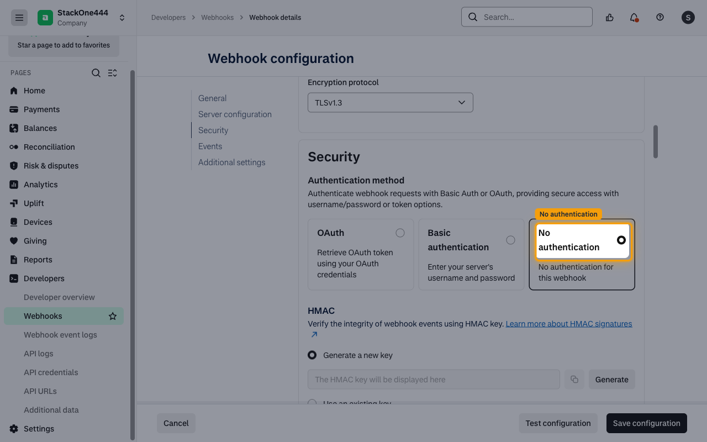Image resolution: width=707 pixels, height=442 pixels.
Task: Open the user avatar S menu
Action: tap(688, 18)
